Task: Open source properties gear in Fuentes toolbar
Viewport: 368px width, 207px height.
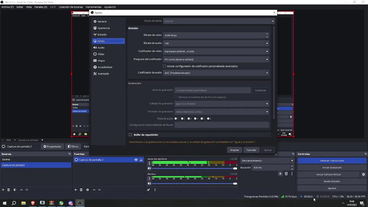Action: [x=87, y=190]
